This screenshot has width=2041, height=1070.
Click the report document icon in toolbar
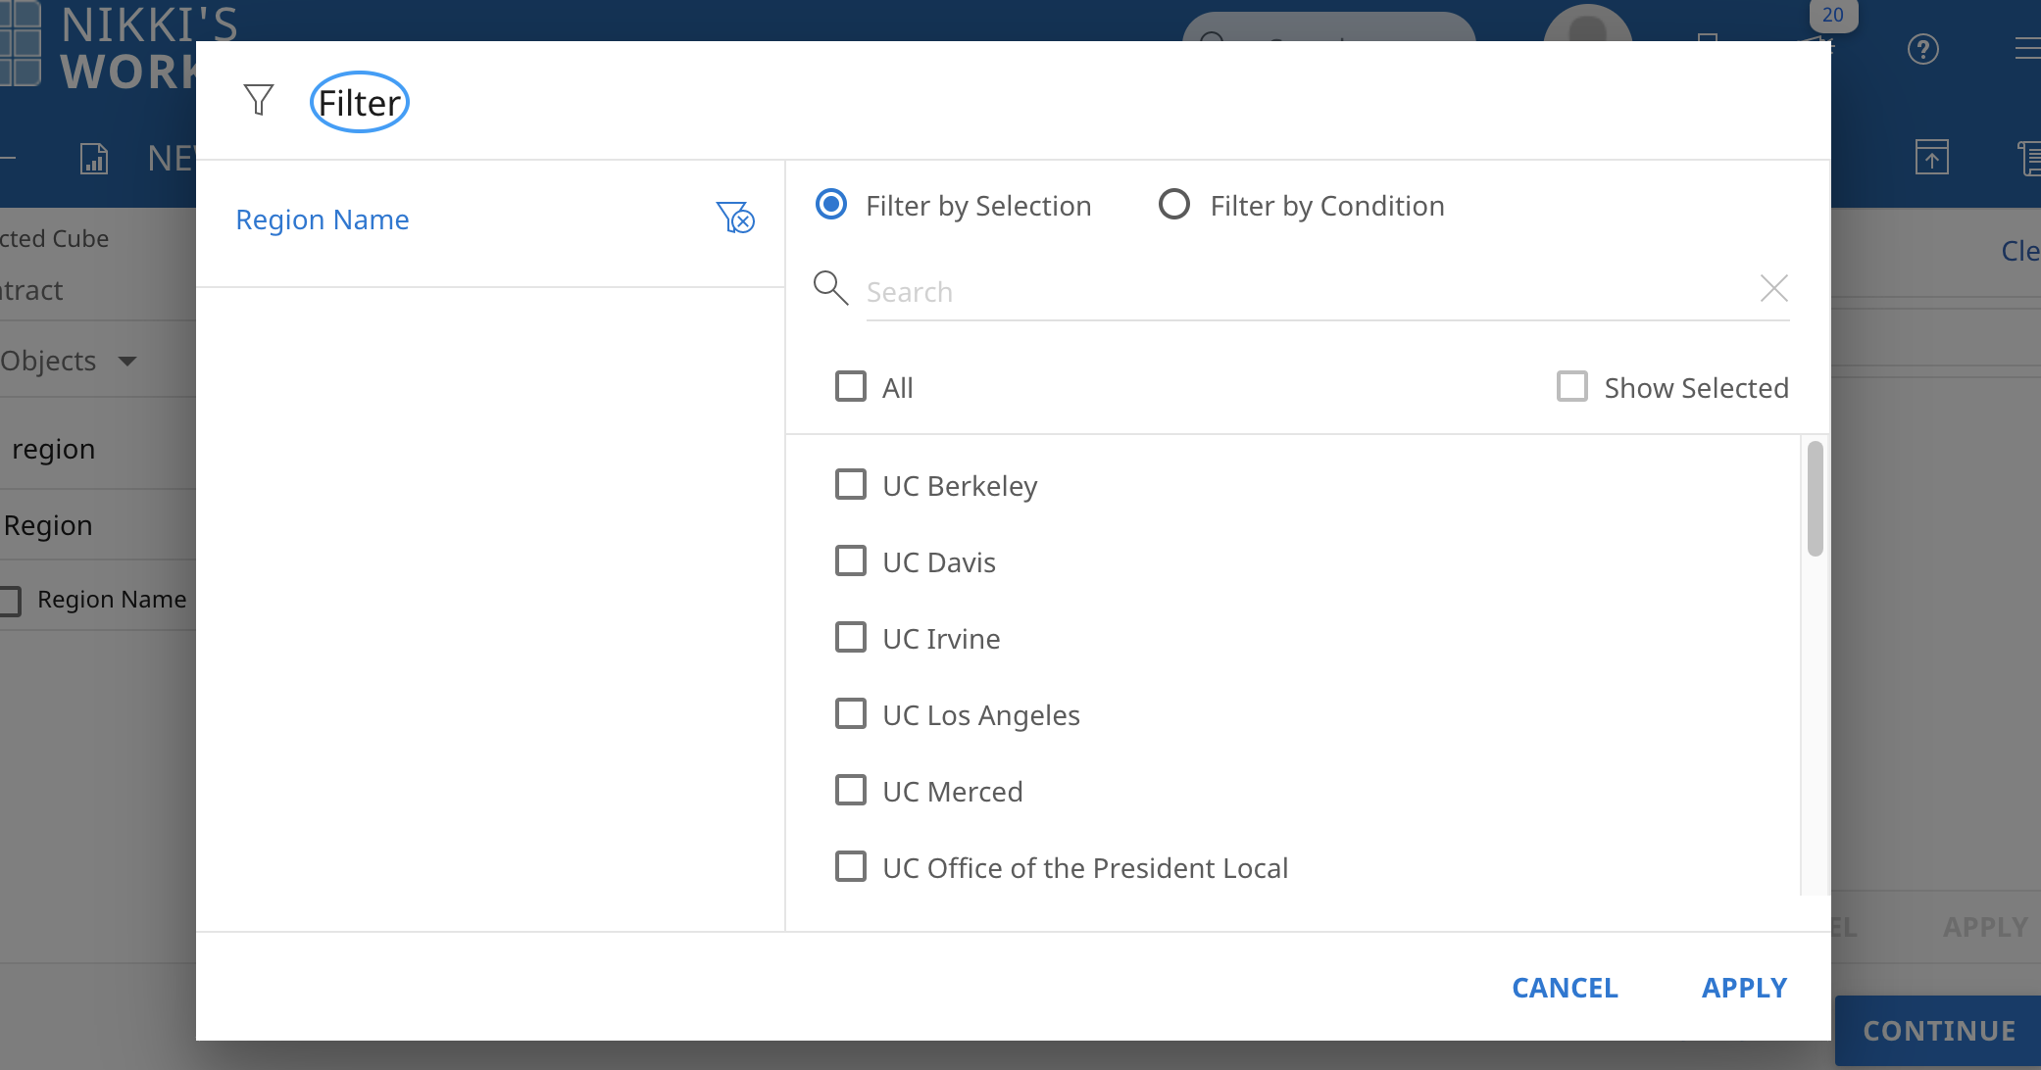tap(94, 158)
